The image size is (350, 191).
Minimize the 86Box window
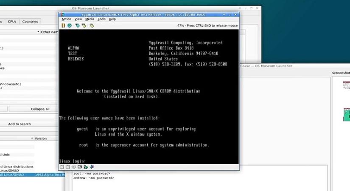tap(230, 14)
